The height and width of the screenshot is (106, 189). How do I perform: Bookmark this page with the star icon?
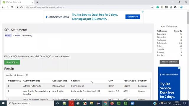(x=152, y=7)
